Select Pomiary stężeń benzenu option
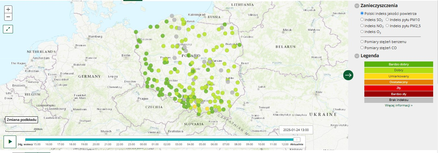The image size is (438, 153). click(362, 42)
